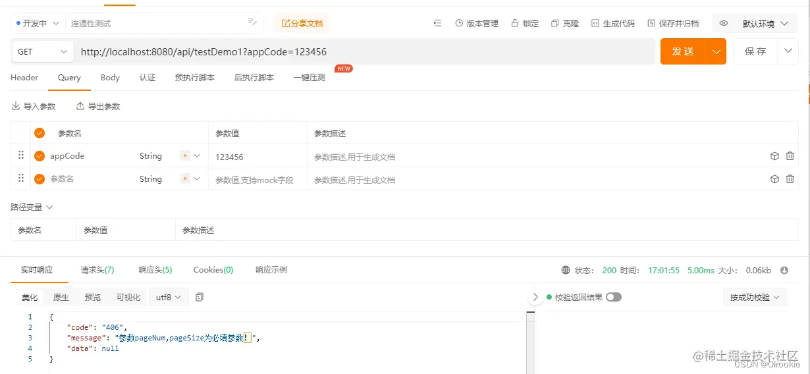Uncheck the appCode parameter checkbox

tap(40, 156)
